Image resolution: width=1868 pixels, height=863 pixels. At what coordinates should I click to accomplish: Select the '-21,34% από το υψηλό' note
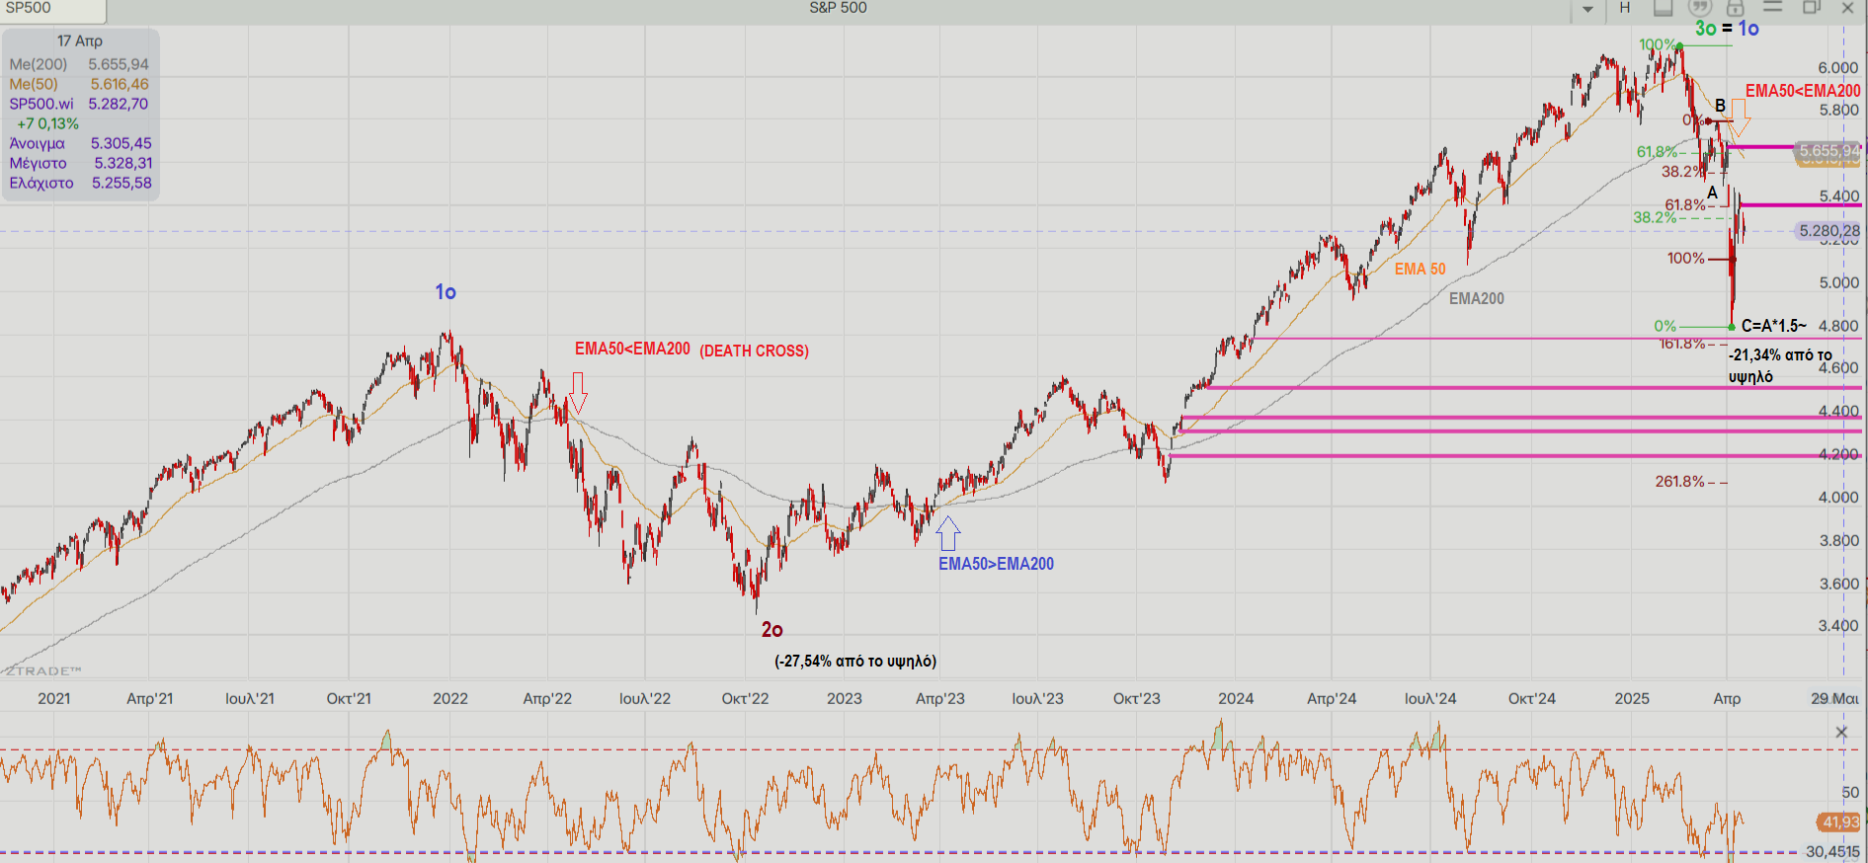[x=1780, y=365]
